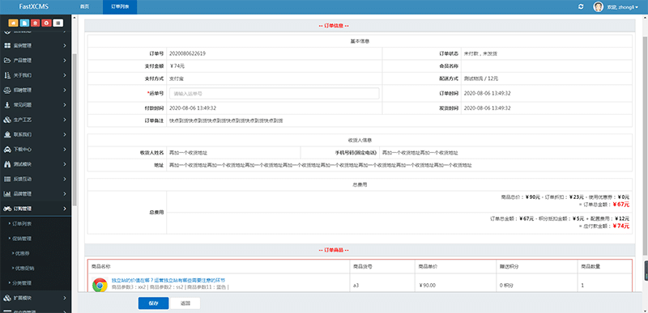
Task: Click the 产品管理 folder icon
Action: [x=7, y=60]
